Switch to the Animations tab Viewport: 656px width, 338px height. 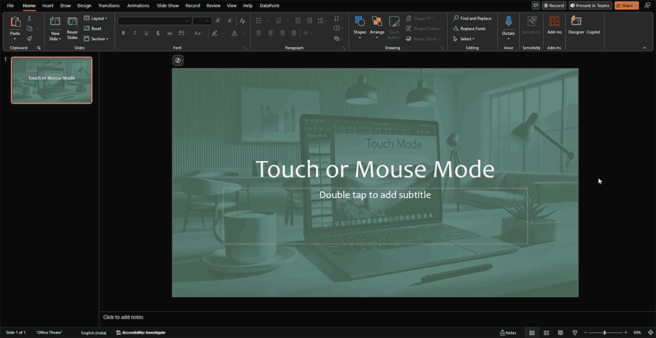pos(138,6)
